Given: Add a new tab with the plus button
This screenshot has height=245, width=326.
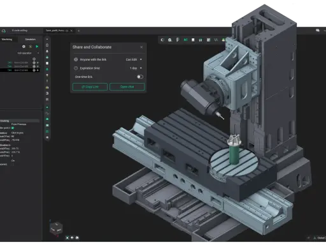Looking at the screenshot, I should (78, 31).
